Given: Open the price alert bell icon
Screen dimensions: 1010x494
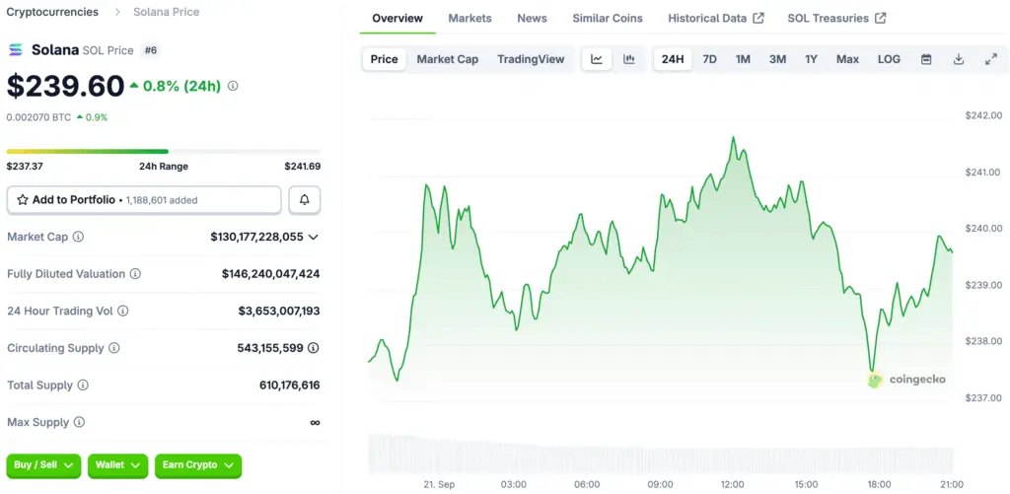Looking at the screenshot, I should (305, 200).
